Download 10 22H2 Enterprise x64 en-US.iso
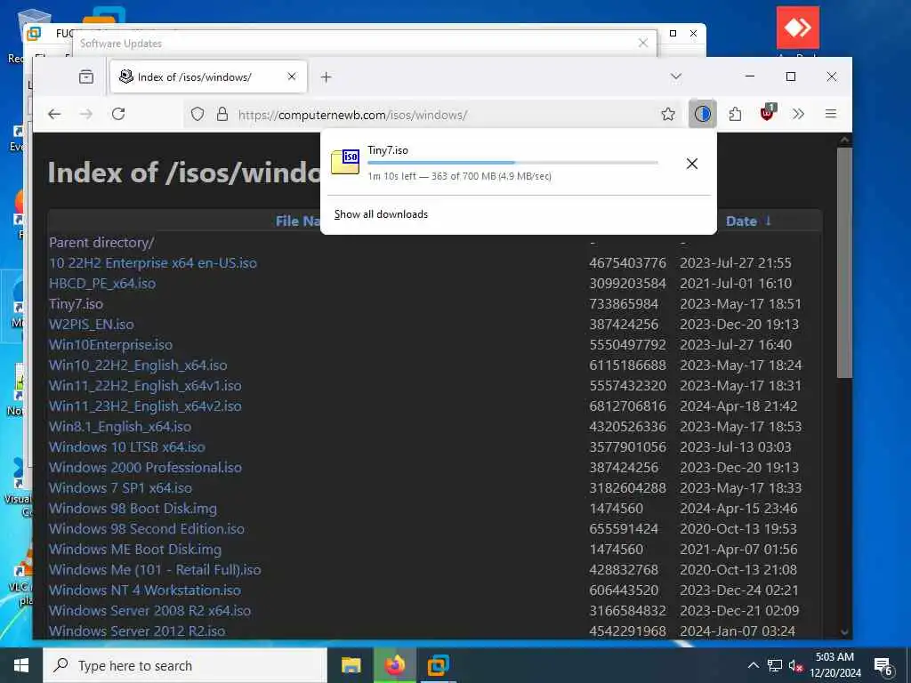 click(x=153, y=263)
